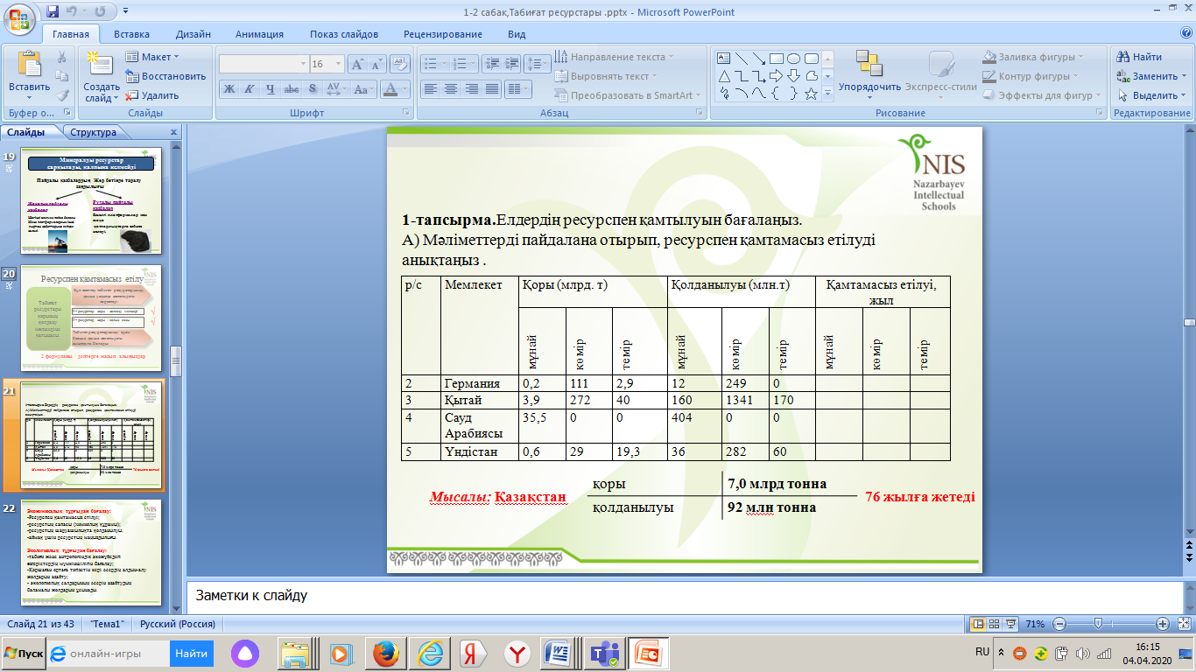1196x672 pixels.
Task: Click the Cut scissors icon
Action: pos(62,57)
